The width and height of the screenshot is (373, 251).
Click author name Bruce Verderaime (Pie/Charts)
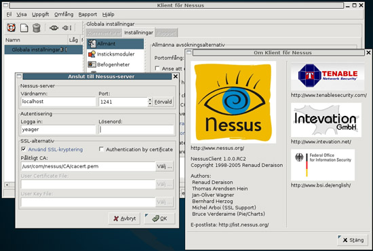[229, 214]
